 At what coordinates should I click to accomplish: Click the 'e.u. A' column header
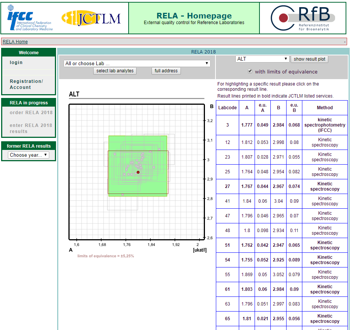(262, 107)
